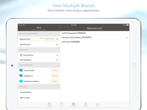Viewport: 147px width, 110px height.
Task: Install the Salesforce Analytics app
Action: 55,81
